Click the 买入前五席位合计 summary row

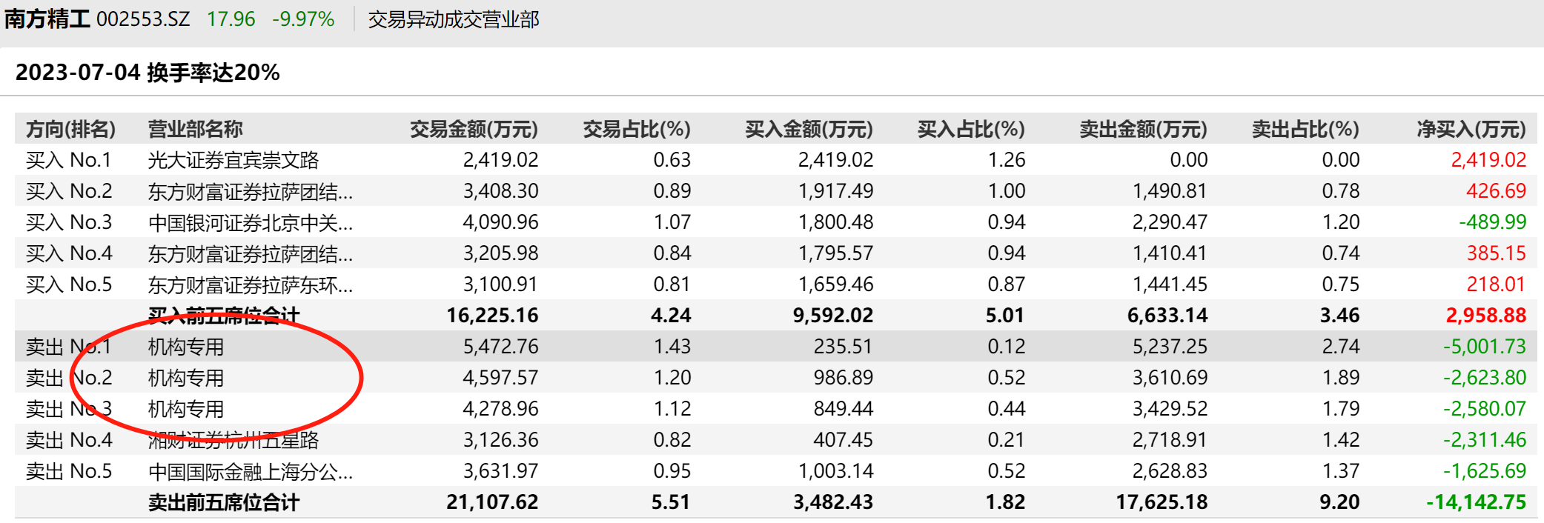223,316
